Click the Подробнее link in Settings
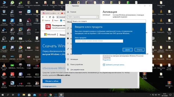Image resolution: width=174 pixels, height=97 pixels. (107, 60)
